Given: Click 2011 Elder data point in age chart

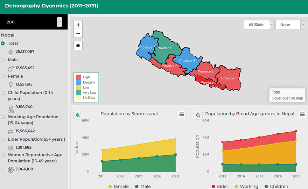Looking at the screenshot, I should [x=222, y=142].
